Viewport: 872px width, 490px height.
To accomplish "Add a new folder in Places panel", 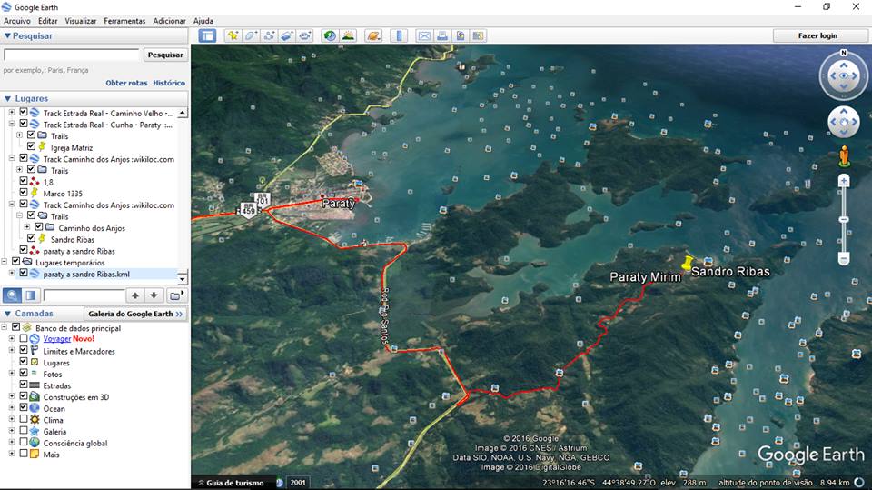I will (x=176, y=295).
